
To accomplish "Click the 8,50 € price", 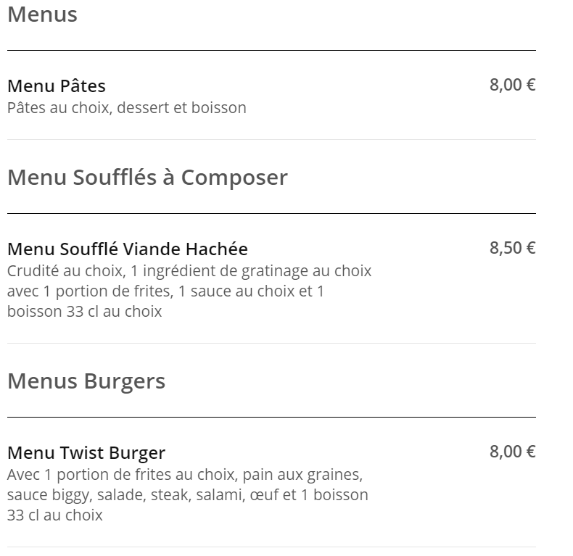I will pos(512,248).
